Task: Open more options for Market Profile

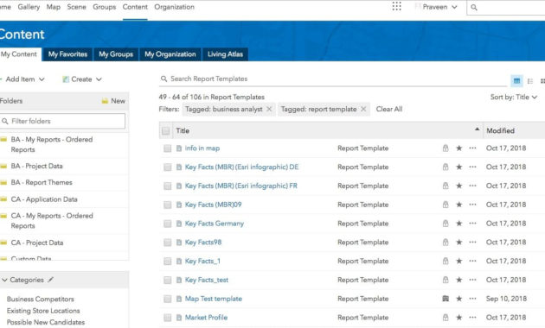Action: pos(472,318)
